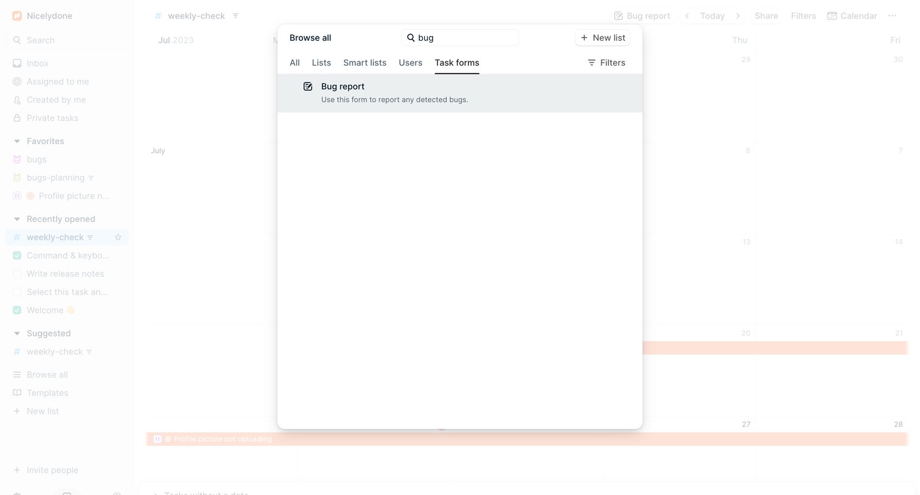The width and height of the screenshot is (920, 495).
Task: Check the Select this task an... checkbox
Action: click(17, 292)
